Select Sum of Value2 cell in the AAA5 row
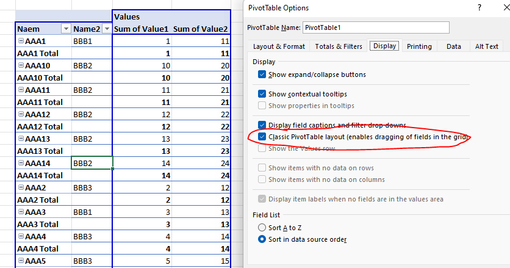The image size is (510, 268). [x=201, y=261]
